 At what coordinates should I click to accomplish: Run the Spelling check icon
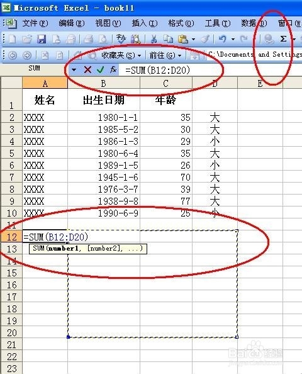coord(121,39)
